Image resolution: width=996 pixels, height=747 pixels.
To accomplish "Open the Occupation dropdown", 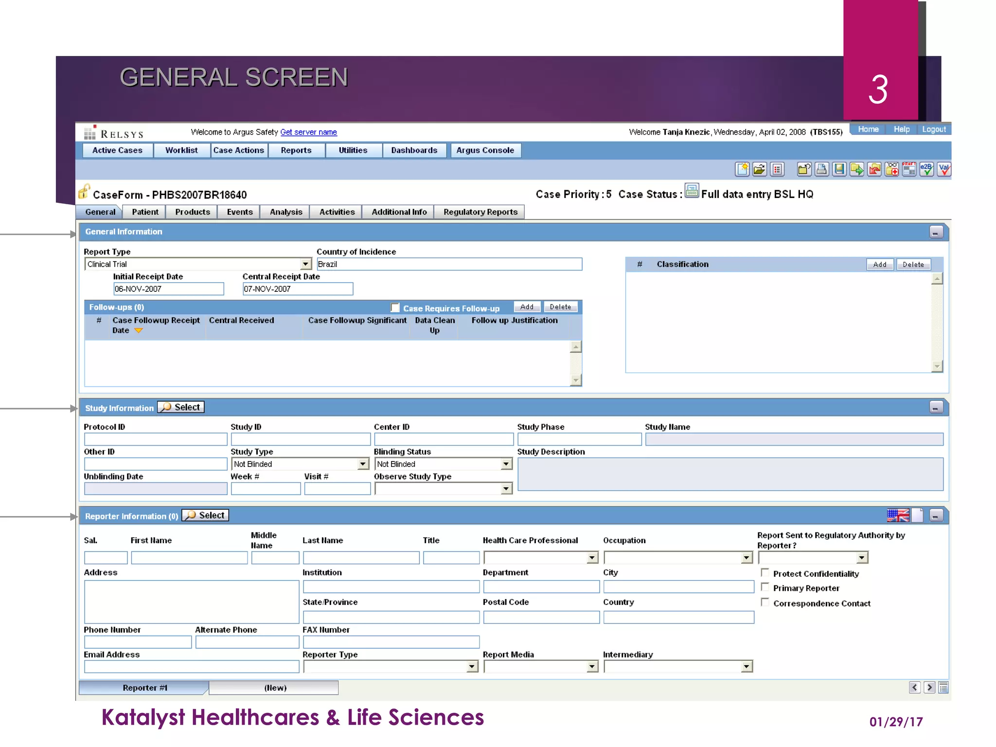I will [747, 558].
